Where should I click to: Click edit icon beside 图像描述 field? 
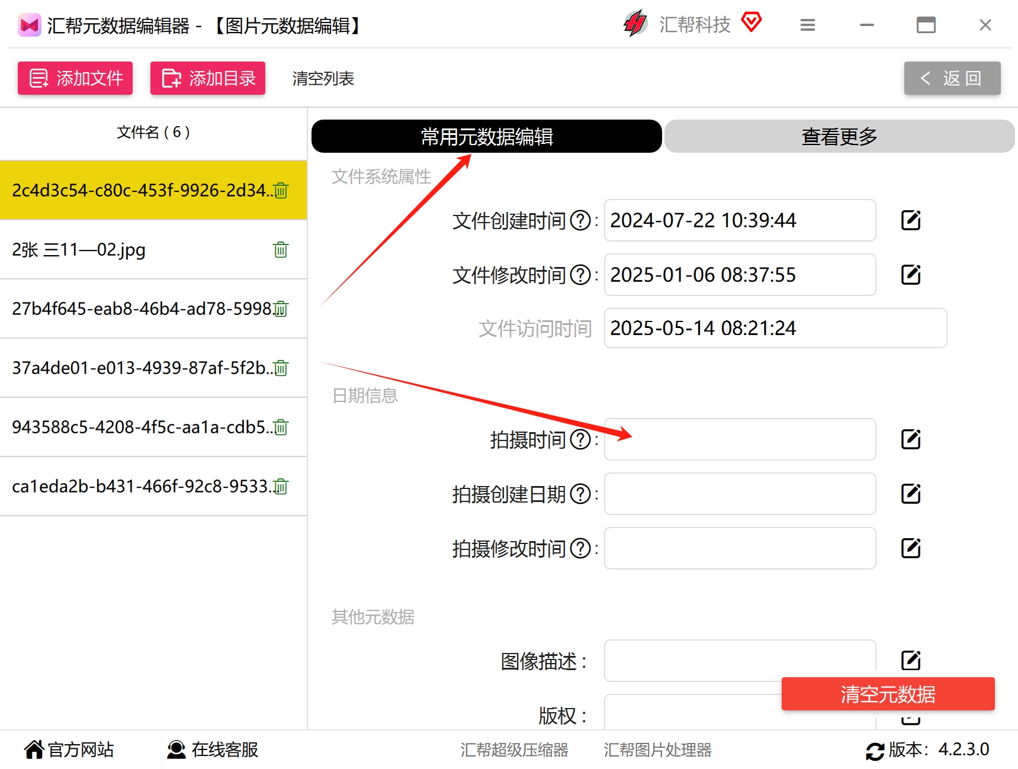911,660
